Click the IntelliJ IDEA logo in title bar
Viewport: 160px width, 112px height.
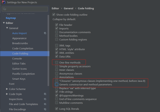[3, 2]
